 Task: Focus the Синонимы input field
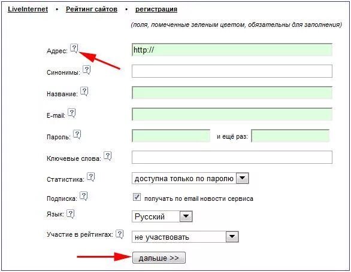[232, 71]
